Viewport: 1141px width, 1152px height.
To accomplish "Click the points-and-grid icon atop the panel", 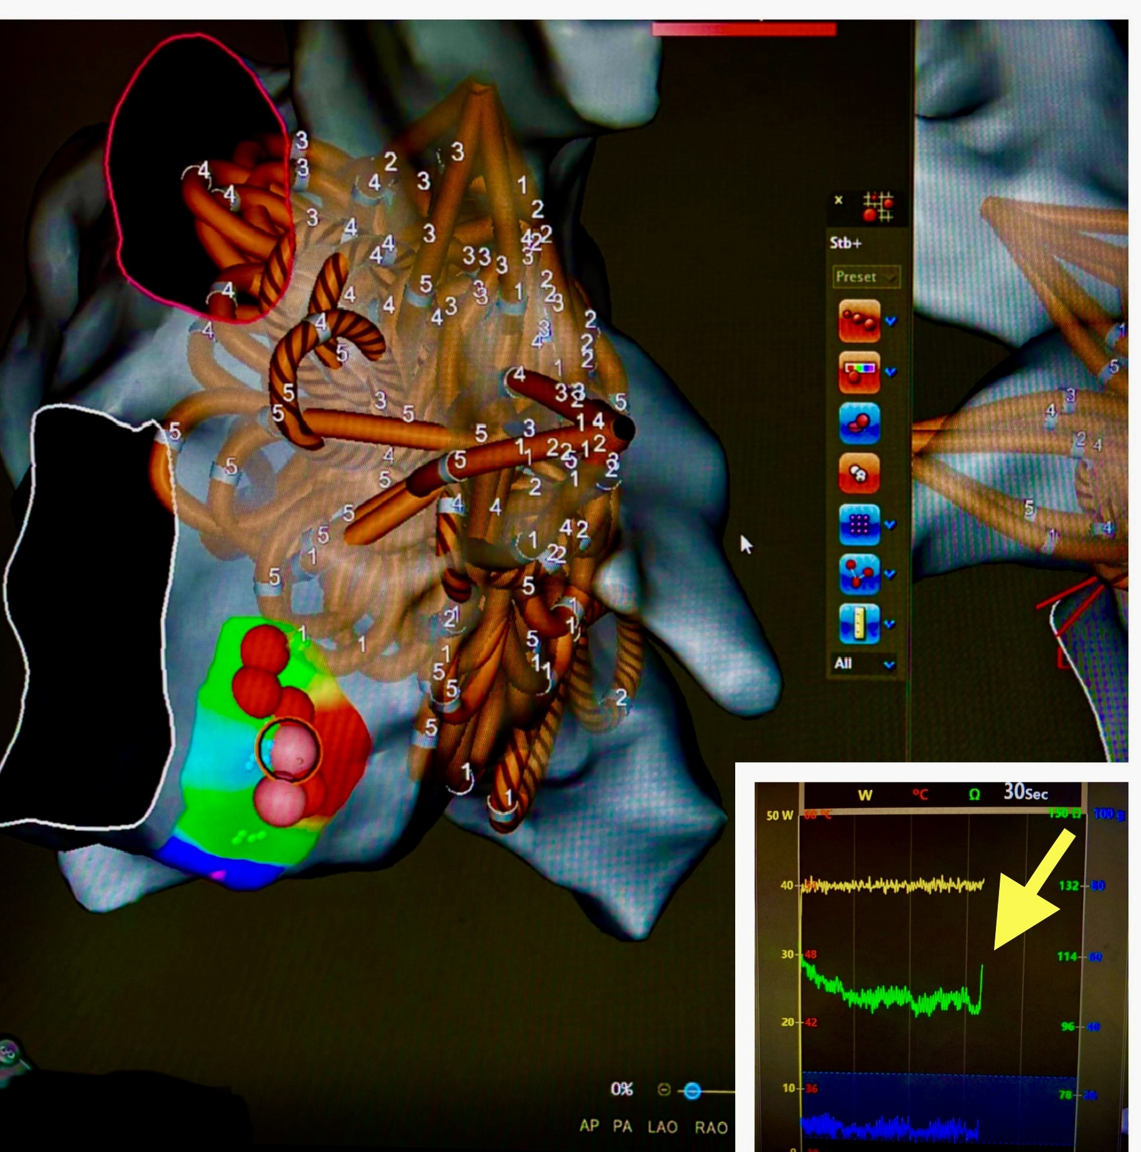I will (x=878, y=207).
